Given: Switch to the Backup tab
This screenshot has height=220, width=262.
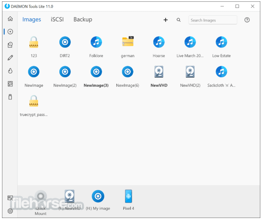Looking at the screenshot, I should [83, 19].
